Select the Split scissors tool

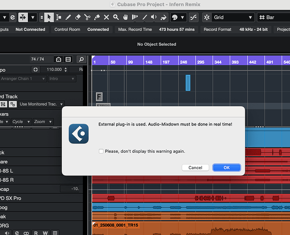click(87, 17)
